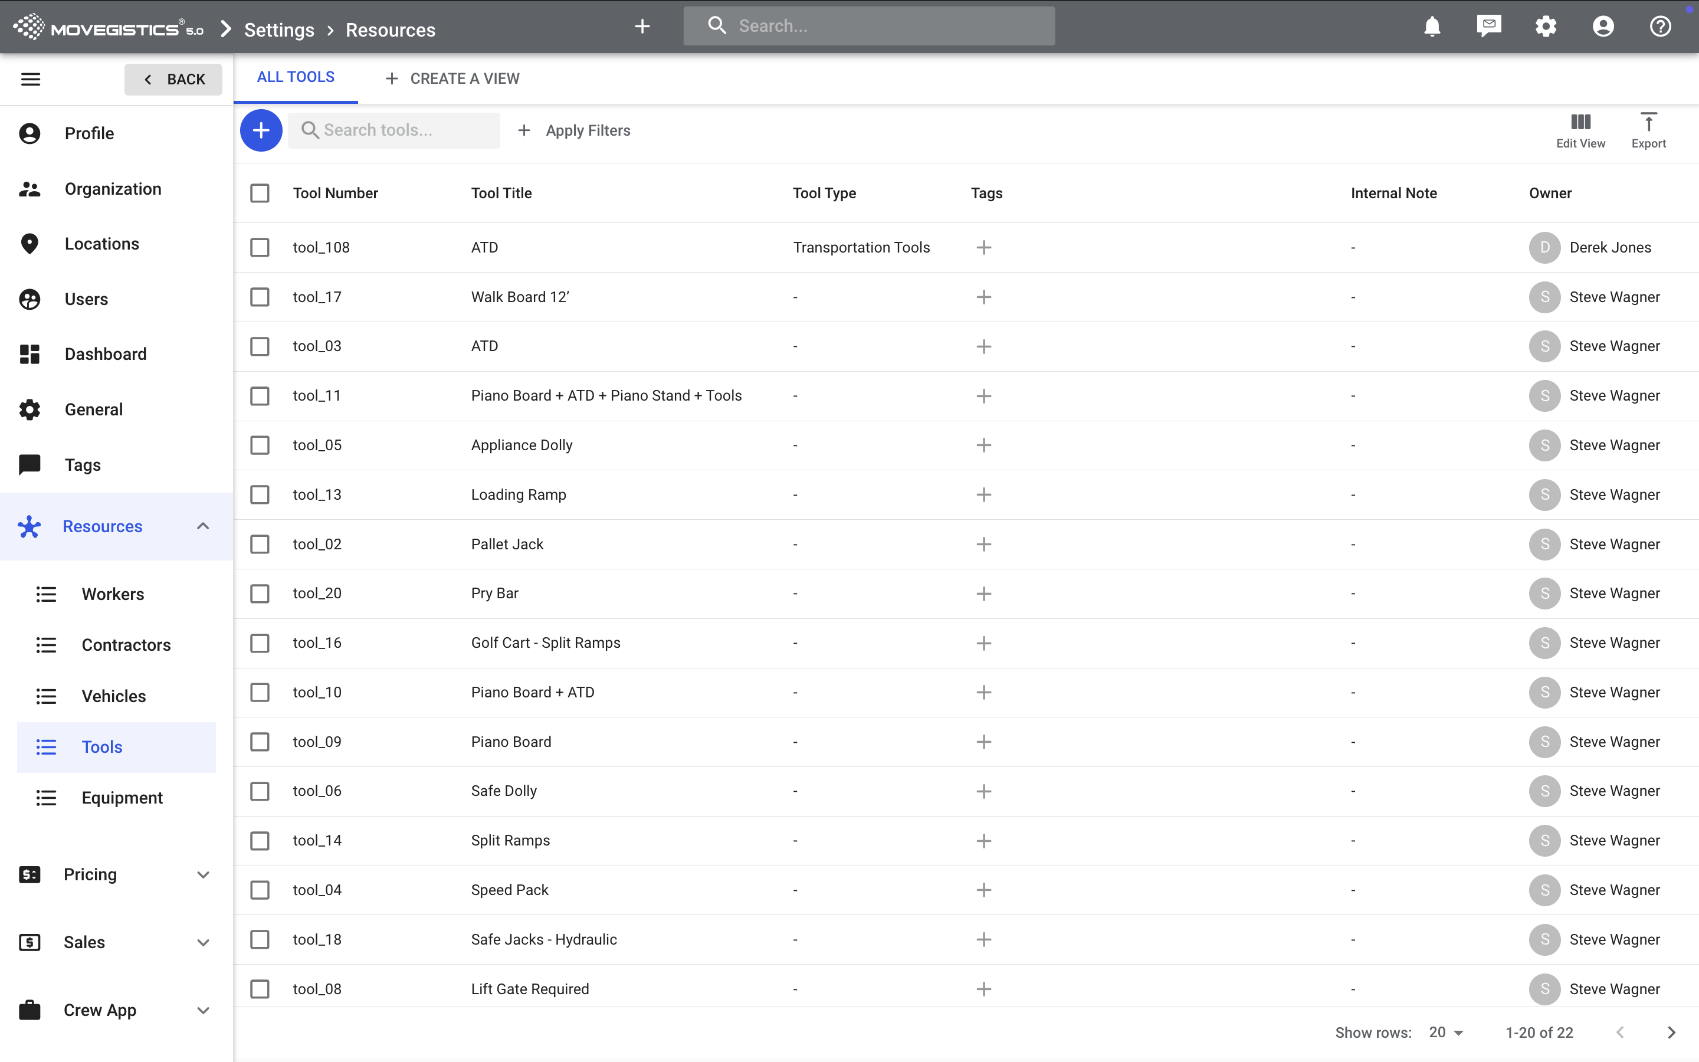Viewport: 1699px width, 1062px height.
Task: Switch to the ALL TOOLS tab
Action: click(x=296, y=77)
